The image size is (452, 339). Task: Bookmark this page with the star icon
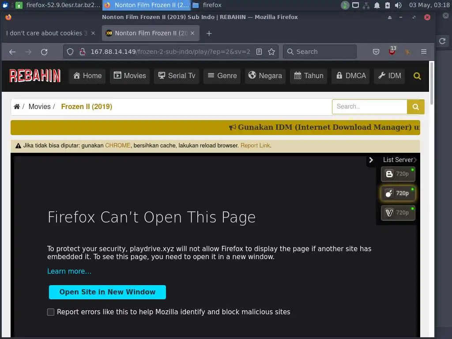pos(271,52)
